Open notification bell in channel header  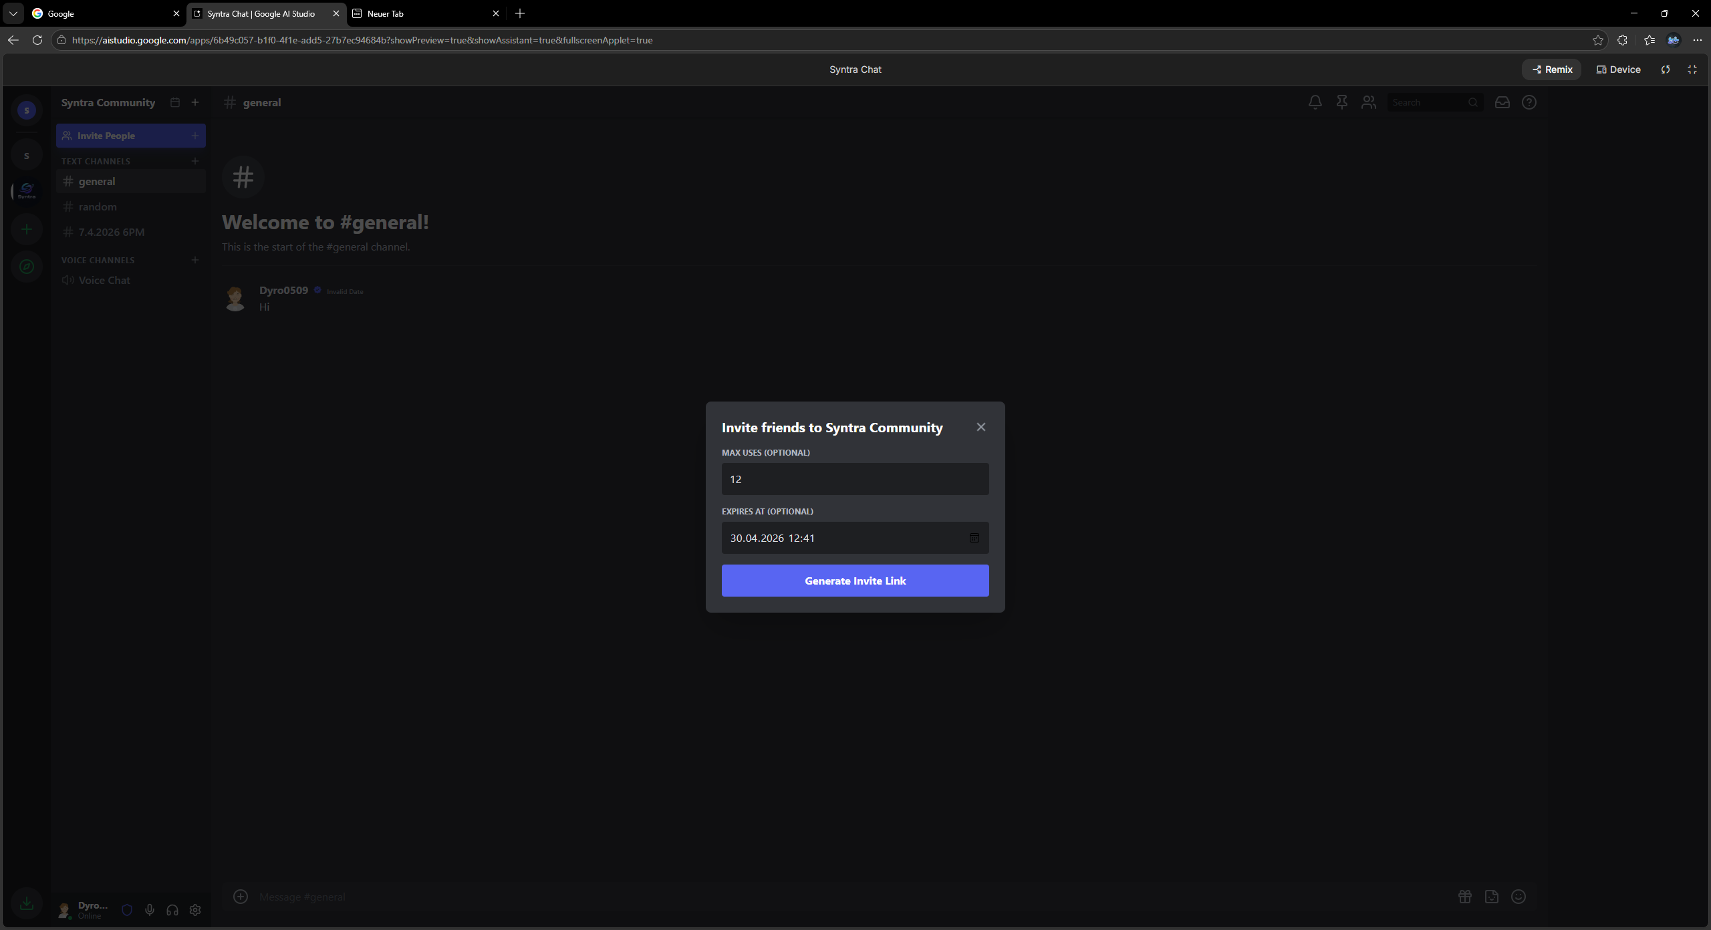pos(1315,102)
